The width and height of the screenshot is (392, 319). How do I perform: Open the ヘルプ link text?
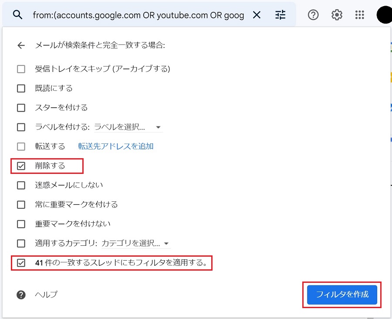click(x=46, y=295)
